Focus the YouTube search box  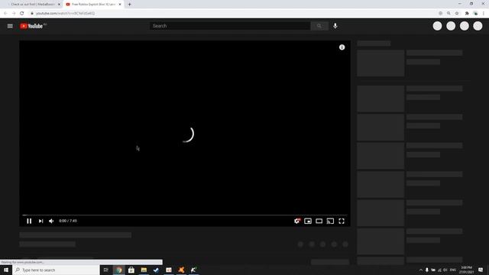coord(230,26)
